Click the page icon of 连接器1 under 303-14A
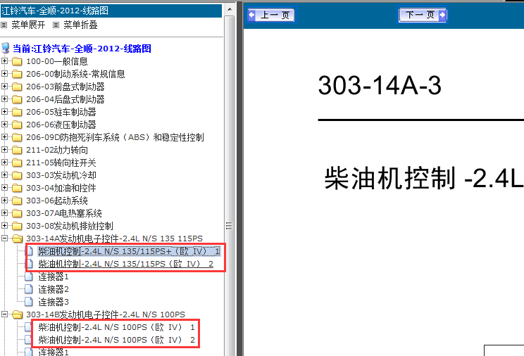The image size is (524, 356). [29, 276]
